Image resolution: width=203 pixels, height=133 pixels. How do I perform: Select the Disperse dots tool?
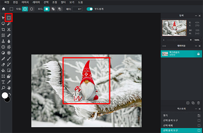pyautogui.click(x=9, y=47)
